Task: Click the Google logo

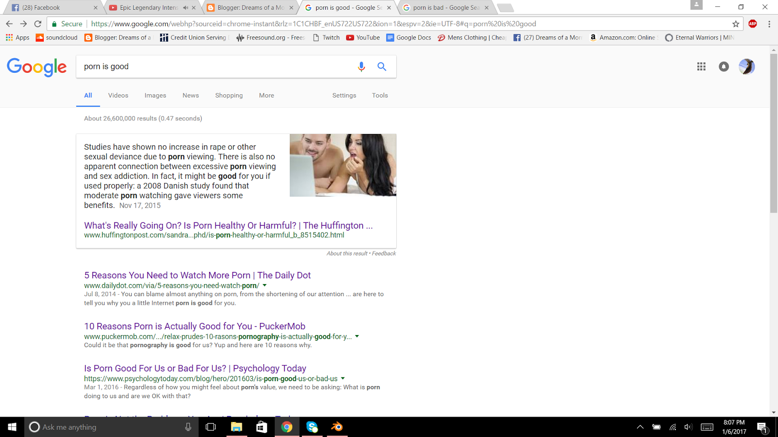Action: click(x=37, y=67)
